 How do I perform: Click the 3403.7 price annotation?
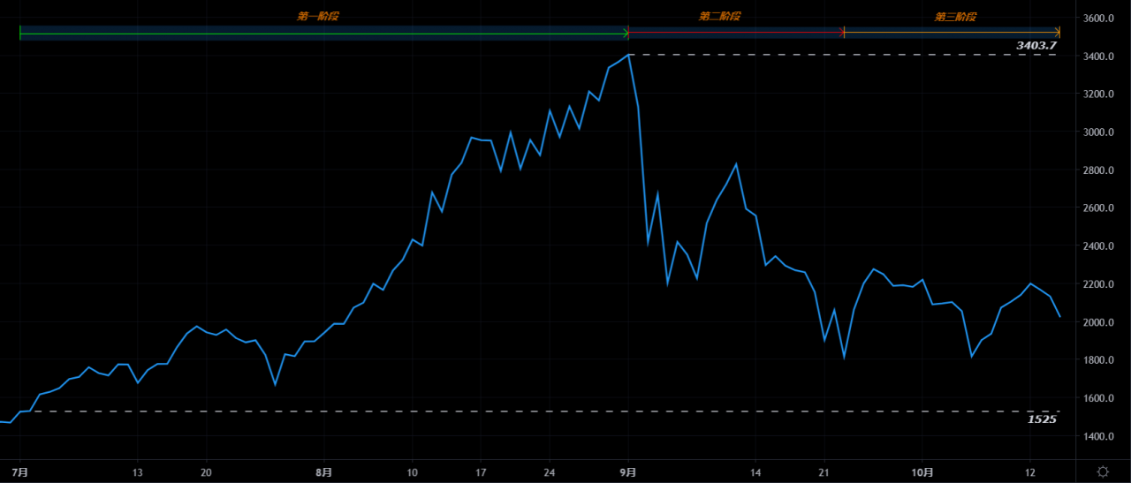click(x=1036, y=45)
